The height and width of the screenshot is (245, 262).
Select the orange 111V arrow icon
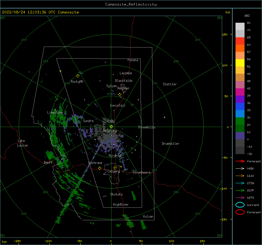pyautogui.click(x=240, y=176)
